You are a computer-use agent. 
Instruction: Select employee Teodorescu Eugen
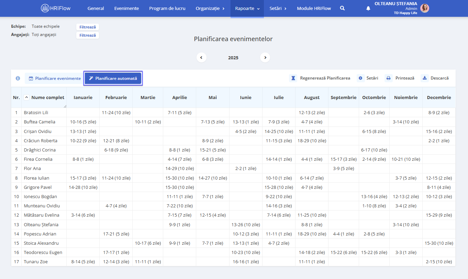click(x=43, y=252)
